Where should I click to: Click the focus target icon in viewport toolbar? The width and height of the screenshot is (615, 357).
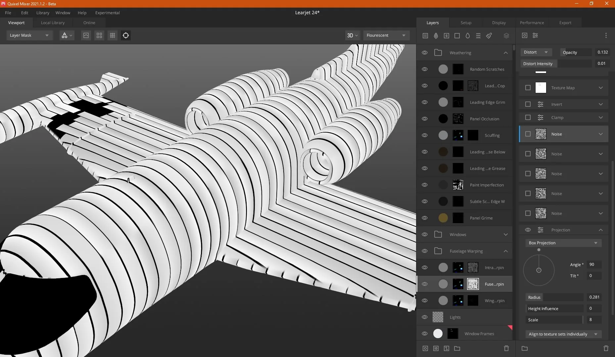tap(126, 35)
